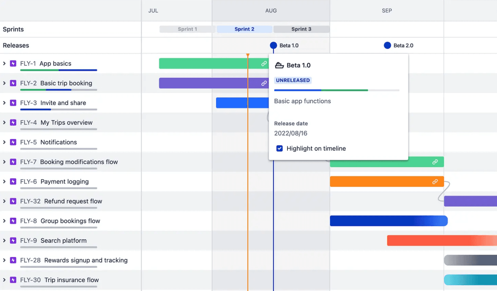Screen dimensions: 497x291
Task: Click the Notifications epic title
Action: (59, 142)
